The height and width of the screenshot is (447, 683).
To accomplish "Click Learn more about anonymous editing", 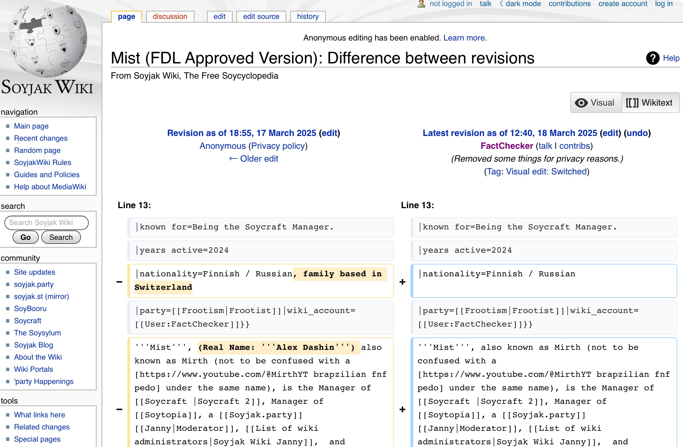I will (464, 38).
